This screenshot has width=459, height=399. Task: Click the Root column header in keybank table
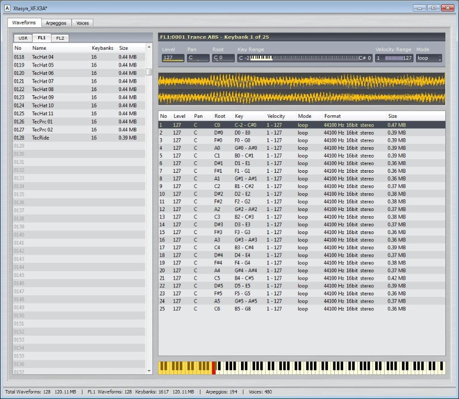point(223,116)
